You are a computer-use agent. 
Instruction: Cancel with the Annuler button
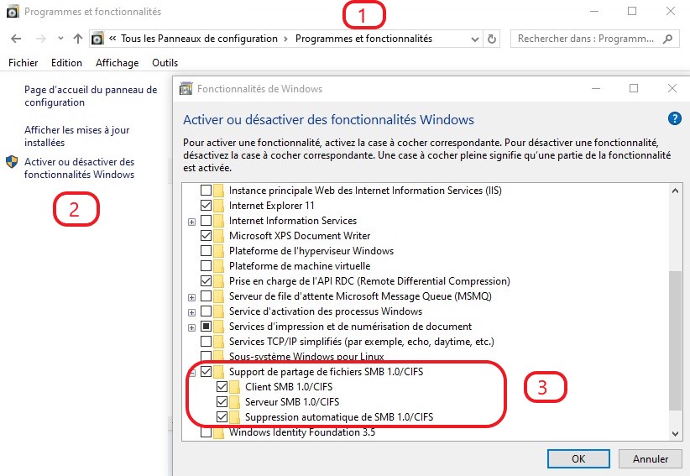point(651,459)
